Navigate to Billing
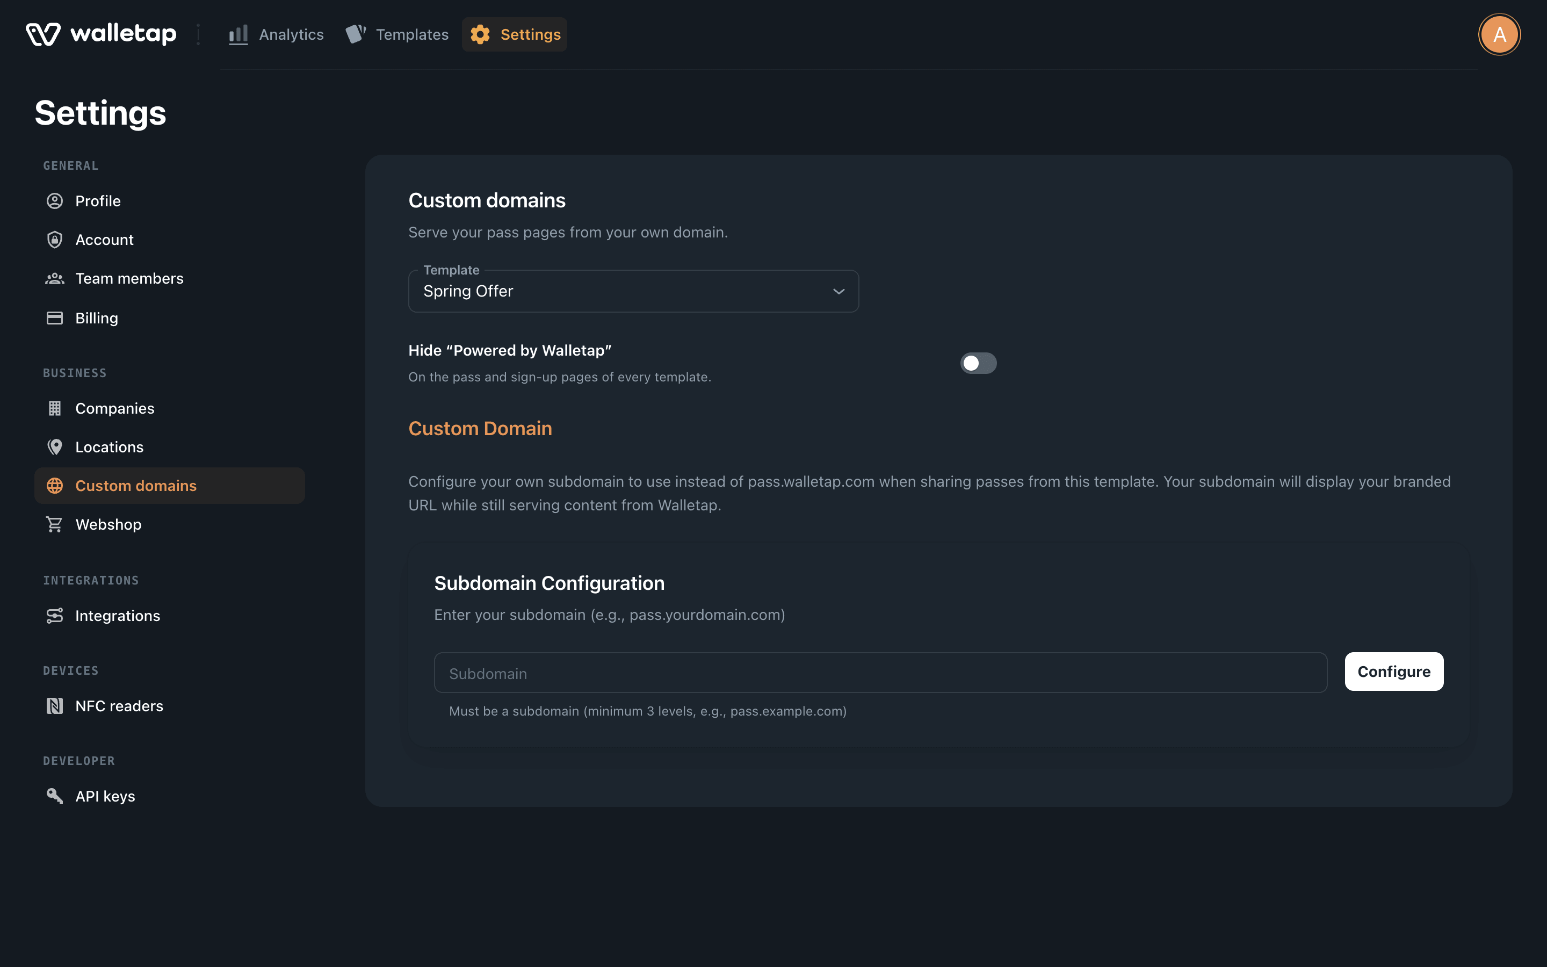Viewport: 1547px width, 967px height. pyautogui.click(x=169, y=318)
